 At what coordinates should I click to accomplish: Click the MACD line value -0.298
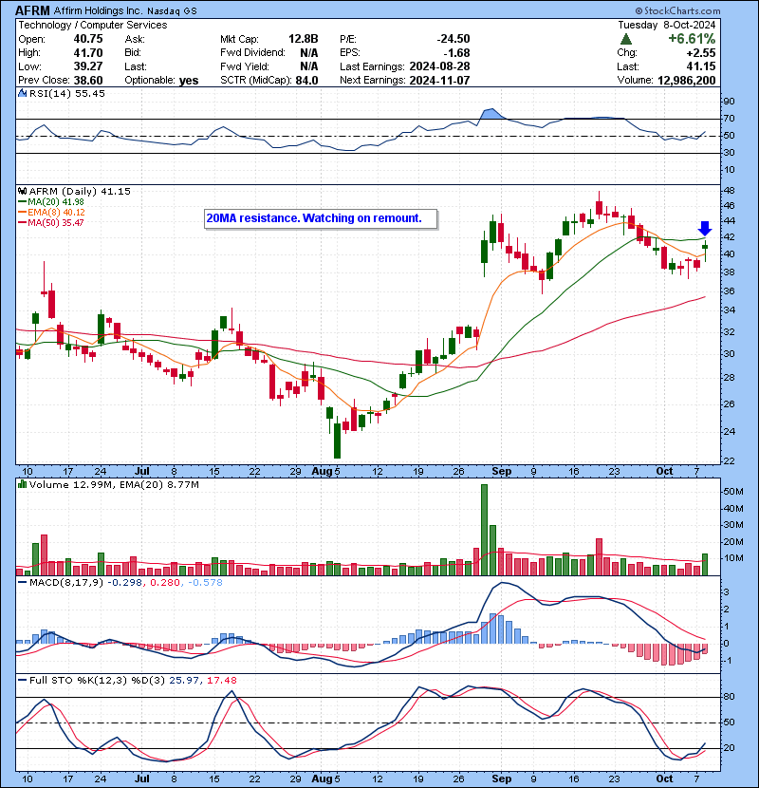pyautogui.click(x=125, y=583)
